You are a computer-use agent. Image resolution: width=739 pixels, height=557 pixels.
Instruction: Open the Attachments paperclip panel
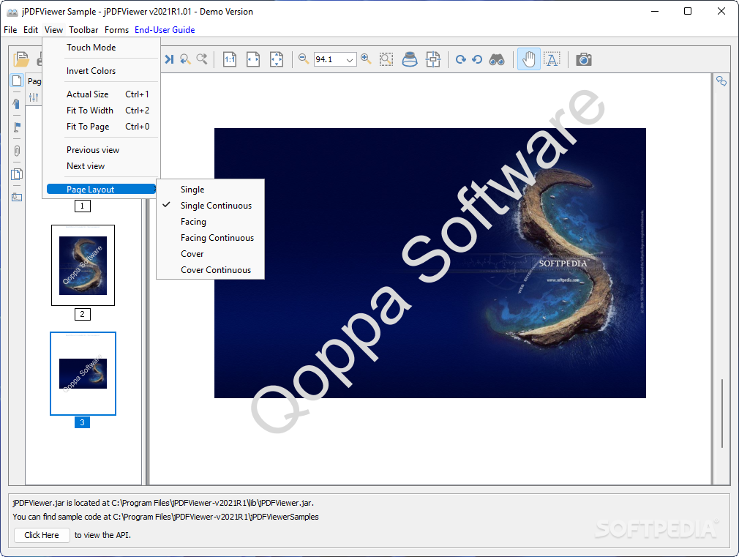17,151
